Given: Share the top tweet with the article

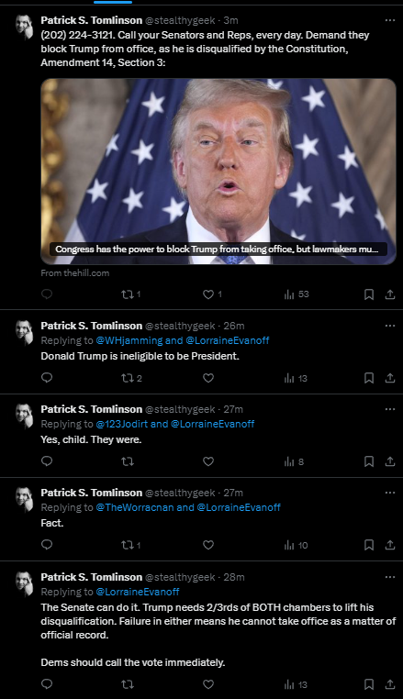Looking at the screenshot, I should (x=390, y=294).
